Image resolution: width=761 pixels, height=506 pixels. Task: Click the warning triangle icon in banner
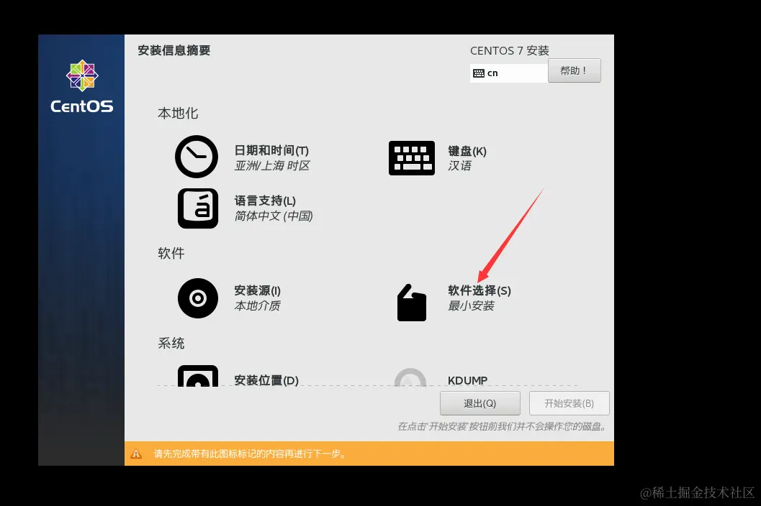[x=136, y=454]
